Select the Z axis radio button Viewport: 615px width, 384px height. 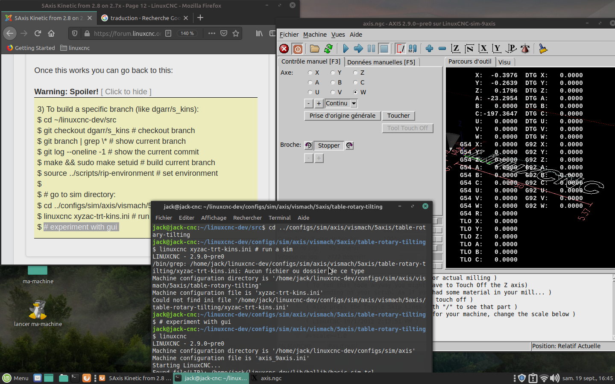355,73
